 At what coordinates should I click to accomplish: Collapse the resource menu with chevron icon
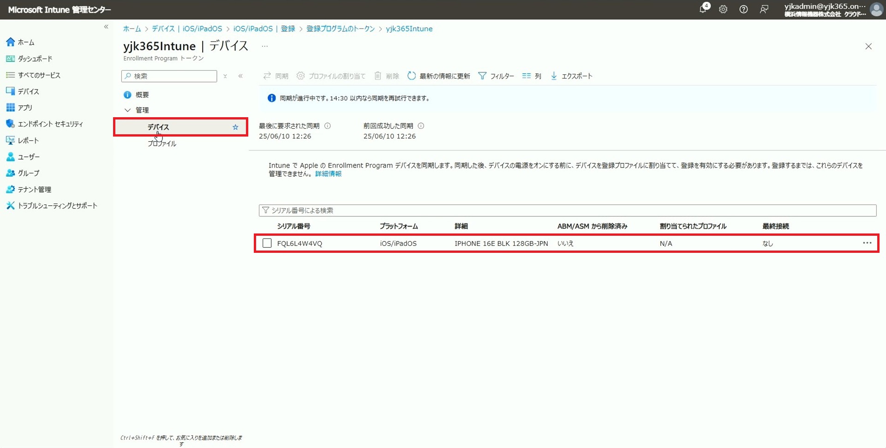[x=240, y=76]
